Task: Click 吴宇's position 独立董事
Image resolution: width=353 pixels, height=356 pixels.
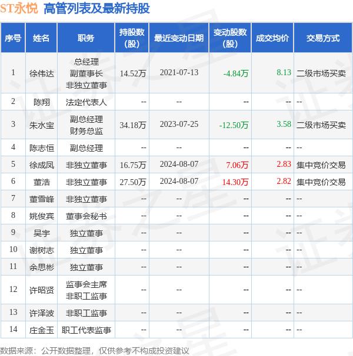Action: pos(86,233)
